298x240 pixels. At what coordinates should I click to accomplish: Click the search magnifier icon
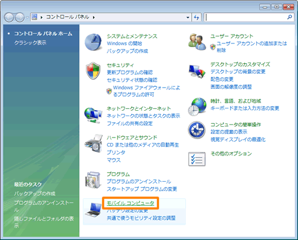[x=290, y=17]
